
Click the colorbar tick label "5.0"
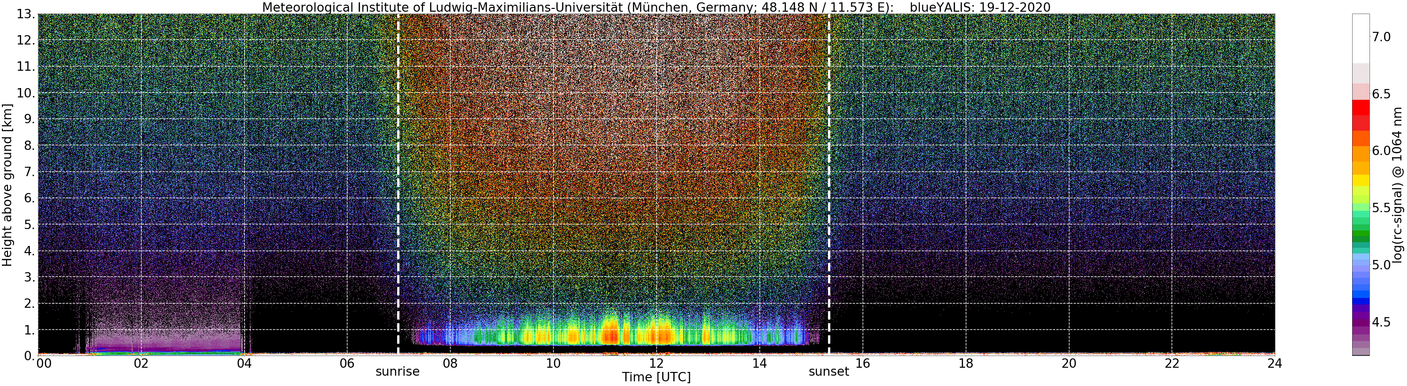pyautogui.click(x=1381, y=265)
